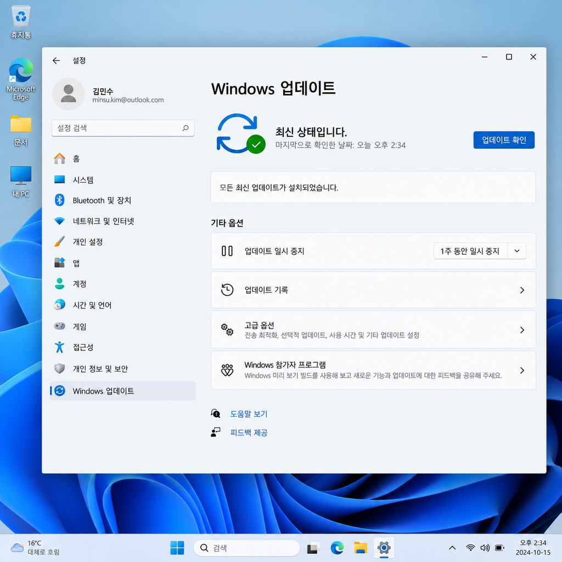562x562 pixels.
Task: Click the accessibility figure icon
Action: click(x=59, y=347)
